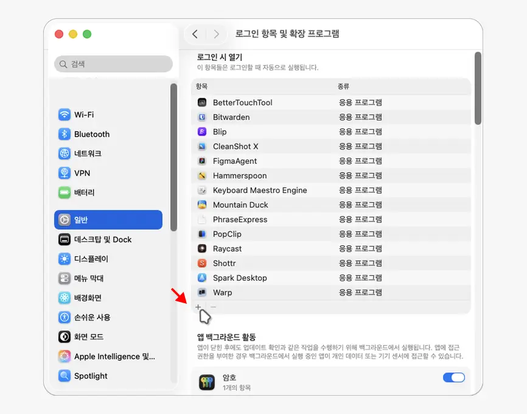Viewport: 527px width, 414px height.
Task: Select the Keyboard Maestro Engine name
Action: pyautogui.click(x=260, y=190)
